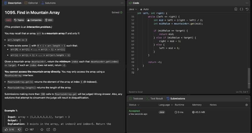This screenshot has height=133, width=252.
Task: Reset code with the undo arrow icon
Action: pos(247,9)
